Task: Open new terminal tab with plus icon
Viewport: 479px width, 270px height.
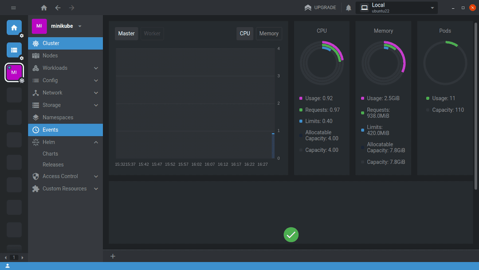Action: tap(113, 256)
